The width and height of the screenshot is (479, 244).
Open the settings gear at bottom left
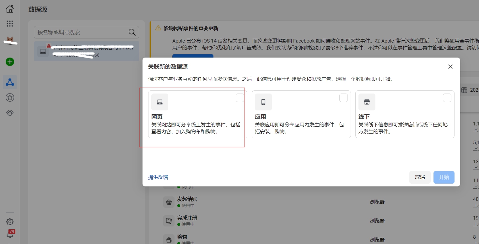coord(10,221)
